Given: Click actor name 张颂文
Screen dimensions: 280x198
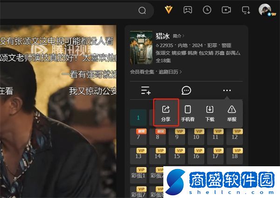Looking at the screenshot, I should click(163, 53).
